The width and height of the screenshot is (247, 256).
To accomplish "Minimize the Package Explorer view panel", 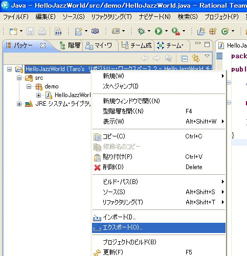I will [x=198, y=43].
